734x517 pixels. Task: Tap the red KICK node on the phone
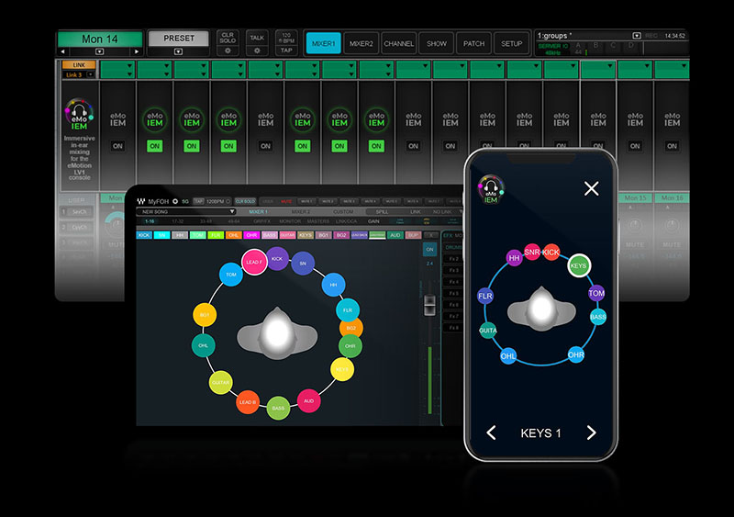click(551, 253)
